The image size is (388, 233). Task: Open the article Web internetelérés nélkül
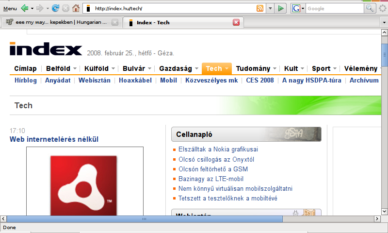(x=54, y=139)
